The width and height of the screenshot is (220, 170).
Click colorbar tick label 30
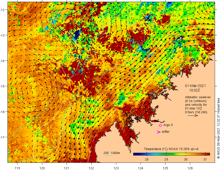tap(186, 159)
